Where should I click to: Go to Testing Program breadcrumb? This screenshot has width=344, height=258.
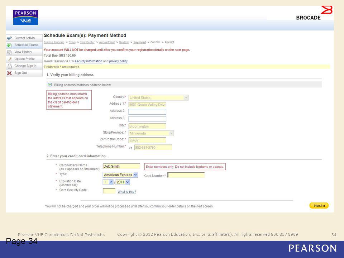54,42
